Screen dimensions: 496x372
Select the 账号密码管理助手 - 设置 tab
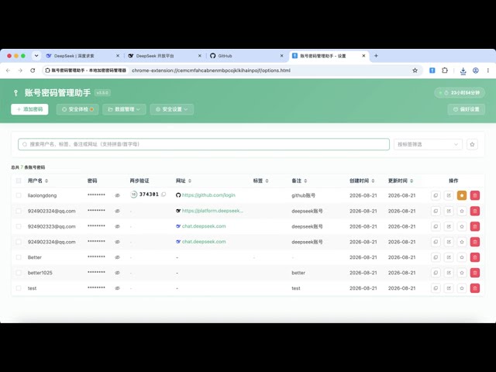pos(329,56)
